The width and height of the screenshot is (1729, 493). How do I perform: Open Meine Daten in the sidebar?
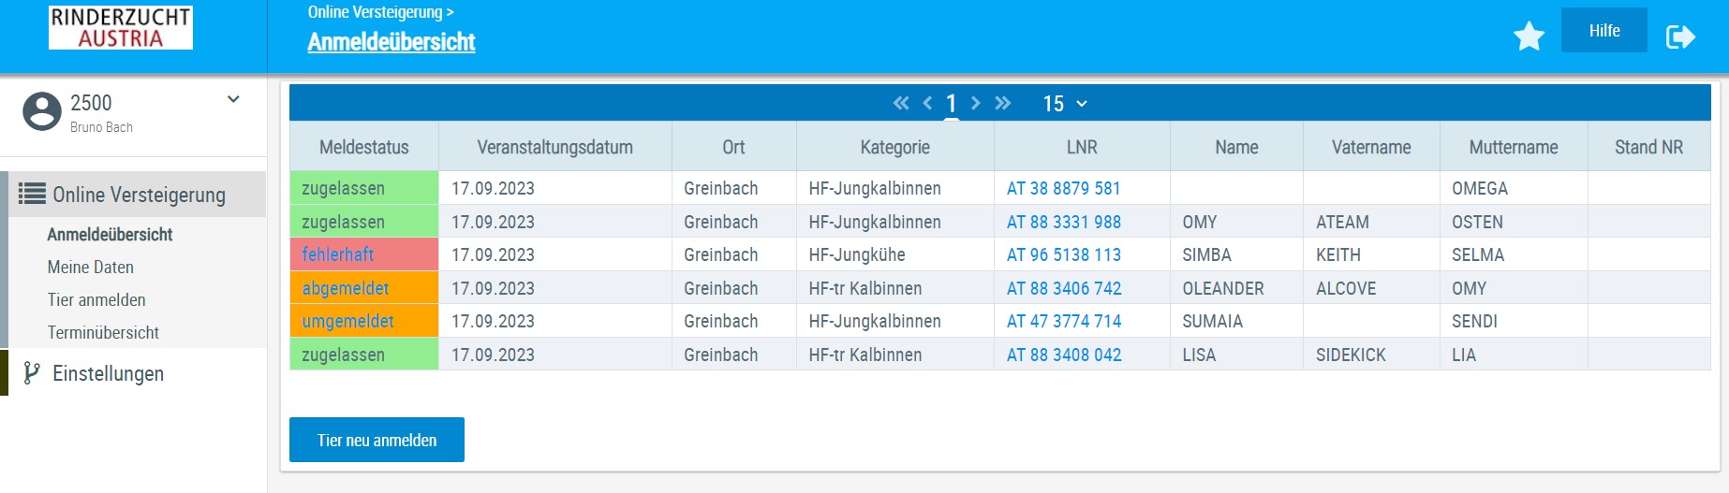click(x=91, y=268)
